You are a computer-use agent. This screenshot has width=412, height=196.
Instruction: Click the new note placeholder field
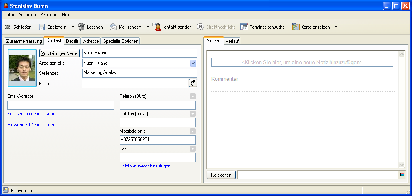(302, 63)
